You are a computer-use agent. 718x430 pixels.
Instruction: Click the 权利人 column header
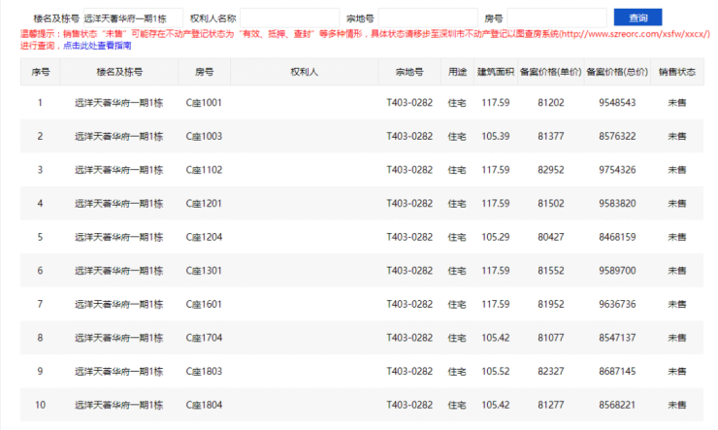point(304,72)
